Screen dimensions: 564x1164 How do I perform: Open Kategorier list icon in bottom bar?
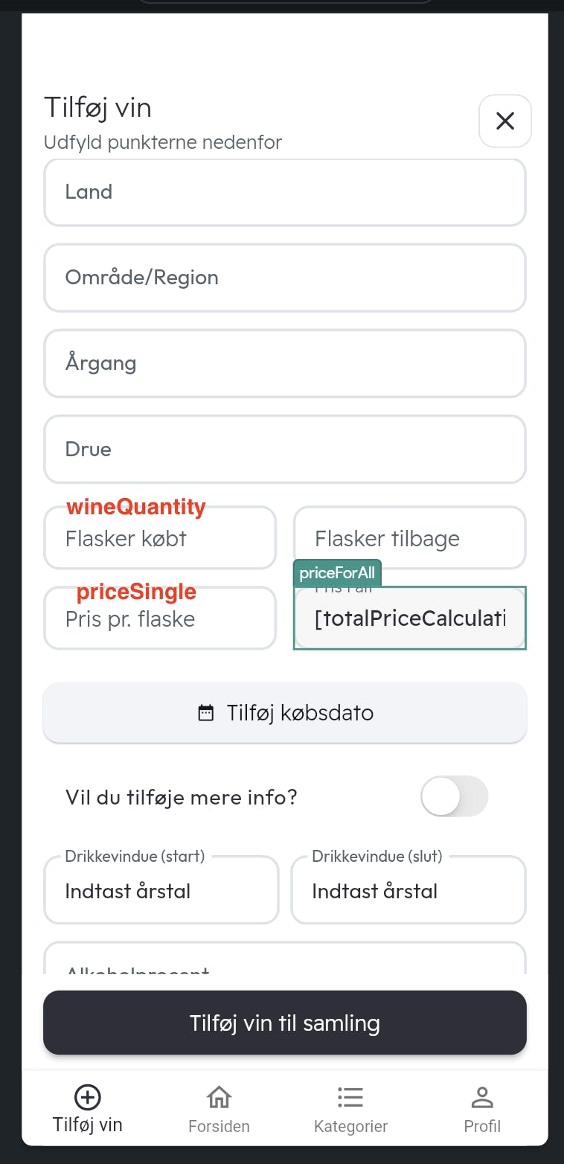click(x=350, y=1097)
